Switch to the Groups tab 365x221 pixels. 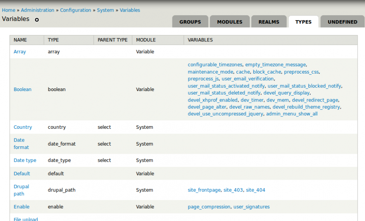pos(190,22)
